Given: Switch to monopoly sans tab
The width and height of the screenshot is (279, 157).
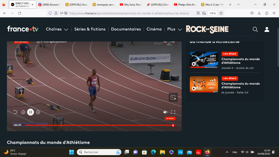Looking at the screenshot, I should click(104, 5).
